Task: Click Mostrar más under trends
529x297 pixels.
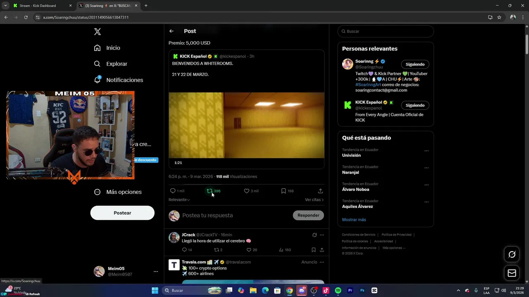Action: tap(354, 219)
